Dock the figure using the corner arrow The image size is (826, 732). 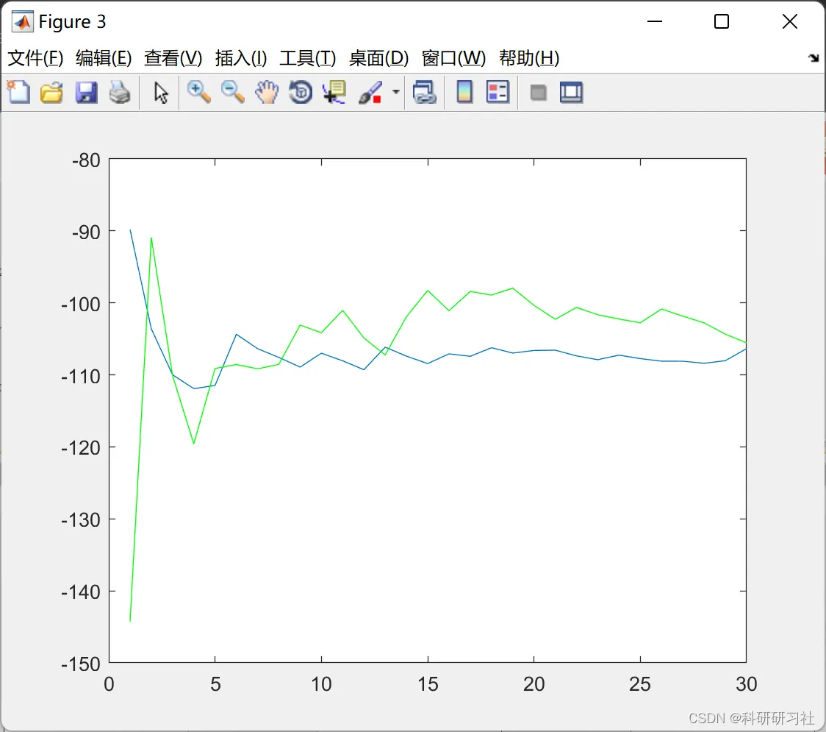pos(814,57)
